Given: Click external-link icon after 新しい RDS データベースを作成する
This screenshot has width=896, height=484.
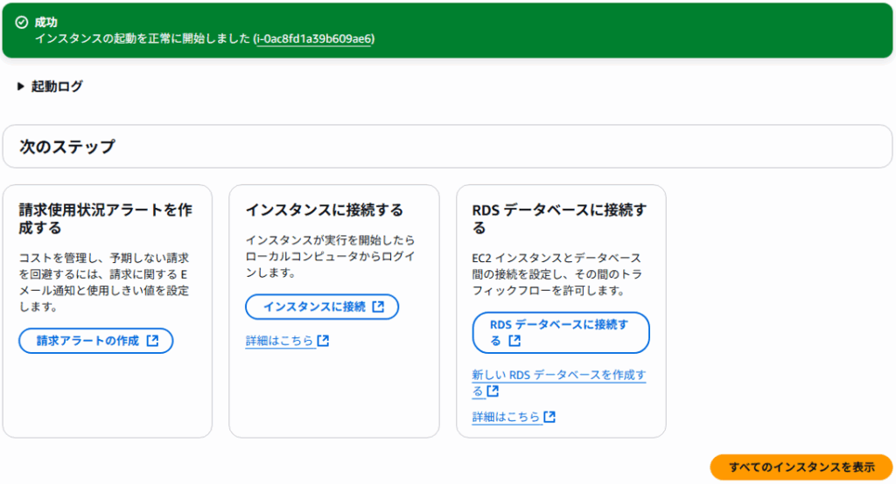Looking at the screenshot, I should (493, 391).
